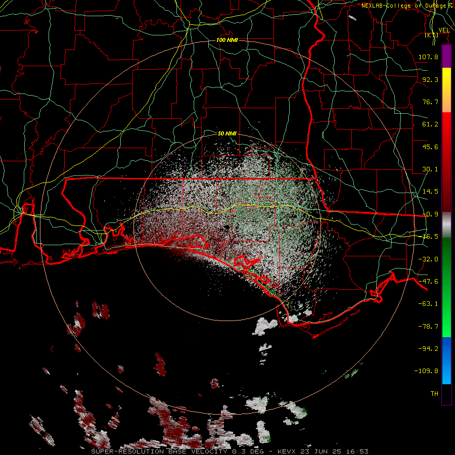Image resolution: width=455 pixels, height=455 pixels.
Task: Select the 30.1 velocity scale value
Action: (430, 169)
